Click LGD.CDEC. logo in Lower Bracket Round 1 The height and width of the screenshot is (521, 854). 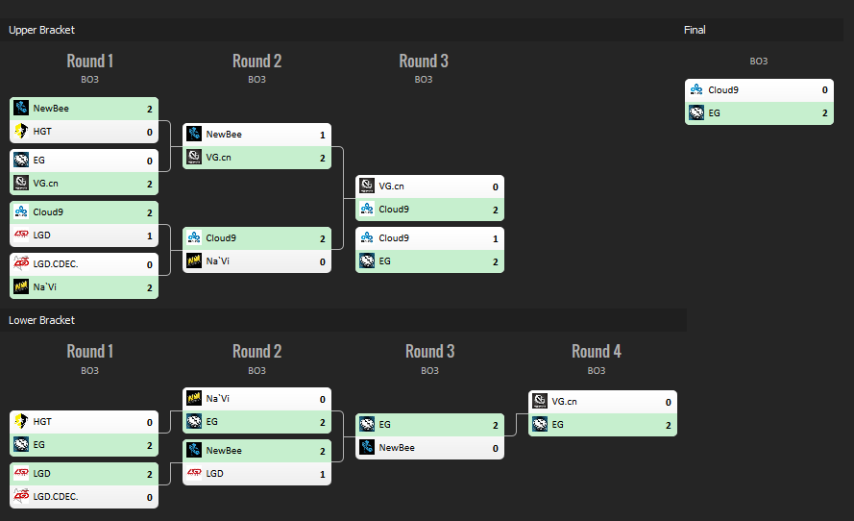click(20, 496)
